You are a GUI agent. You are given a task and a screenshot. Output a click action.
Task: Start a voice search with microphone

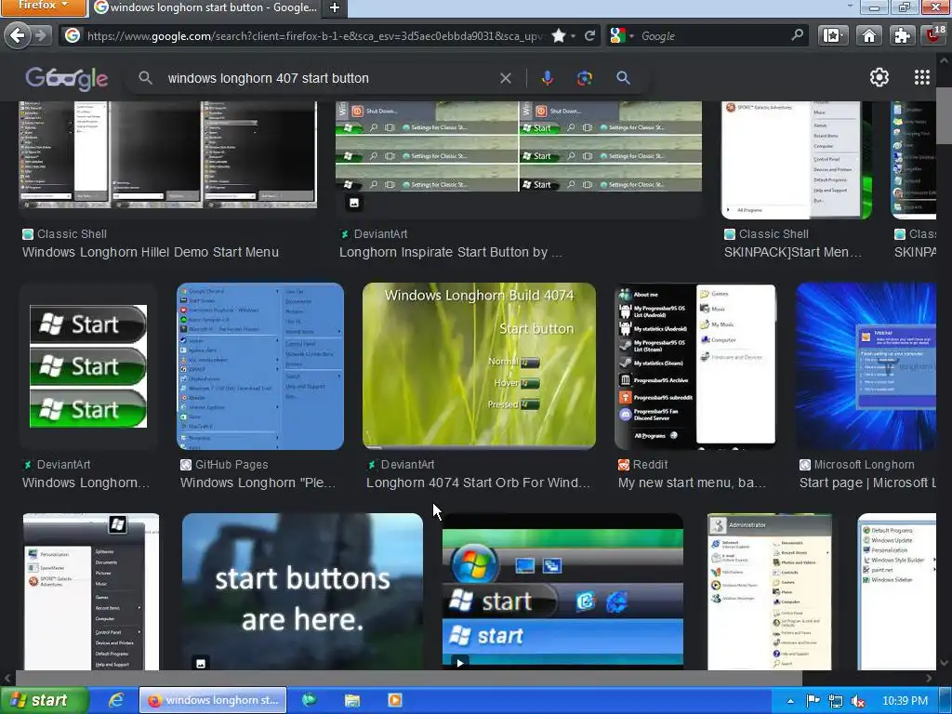click(547, 78)
